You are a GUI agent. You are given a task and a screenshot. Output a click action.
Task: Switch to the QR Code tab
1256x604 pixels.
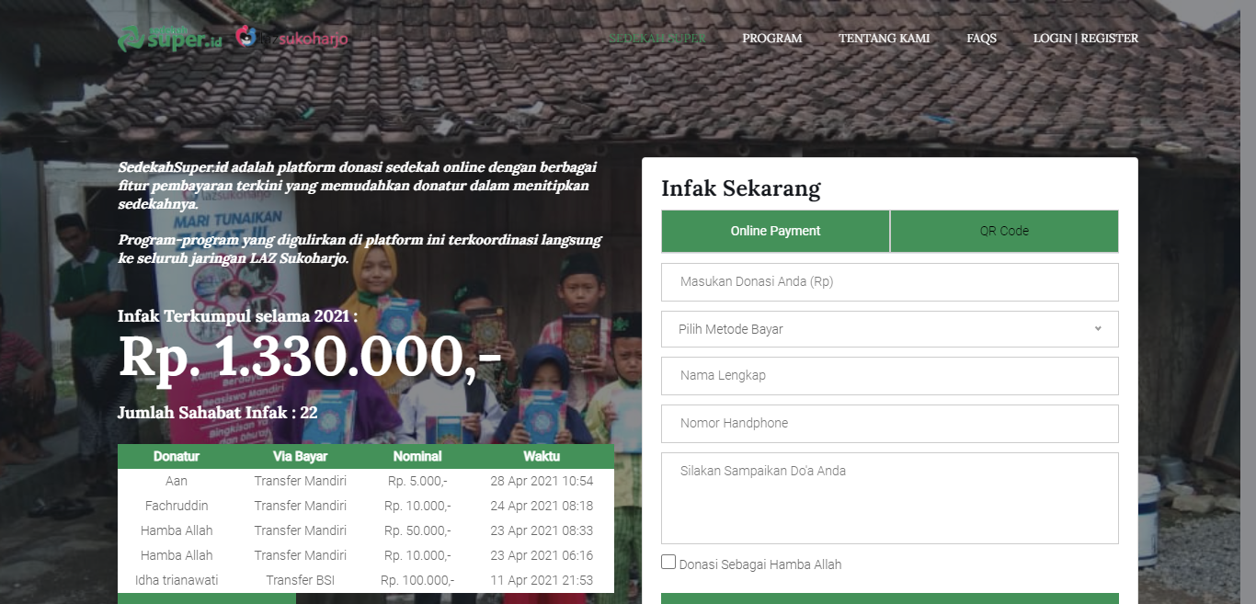pos(1004,231)
